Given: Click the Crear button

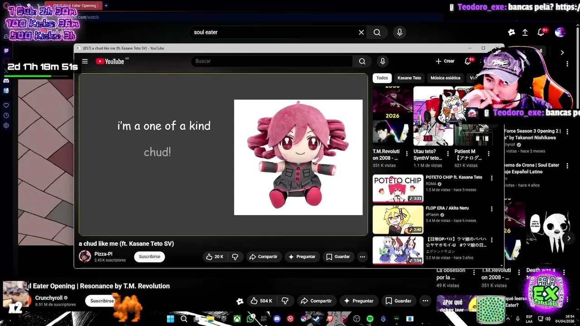Looking at the screenshot, I should (x=445, y=61).
